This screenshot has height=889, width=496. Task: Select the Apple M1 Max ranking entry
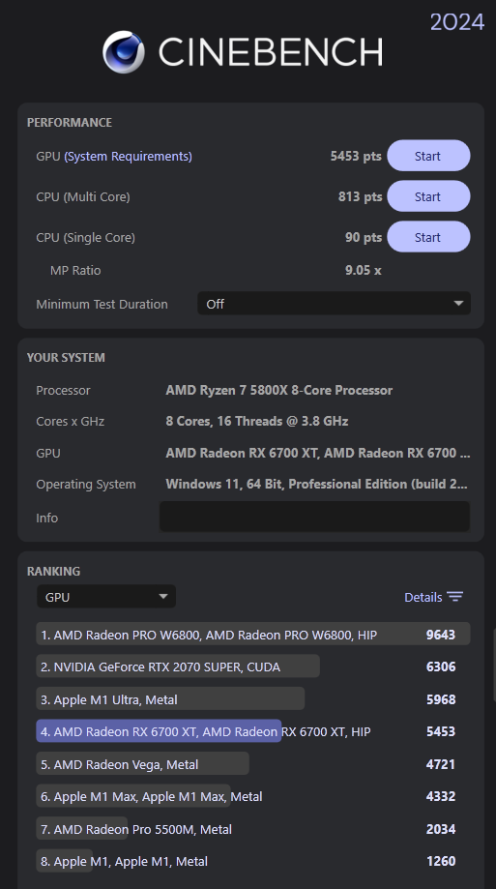click(x=253, y=796)
